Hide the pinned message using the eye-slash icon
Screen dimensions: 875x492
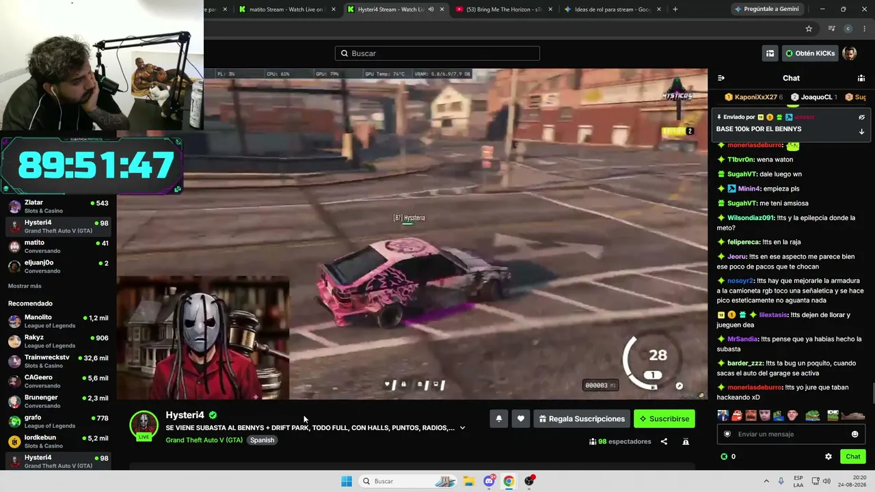click(861, 117)
